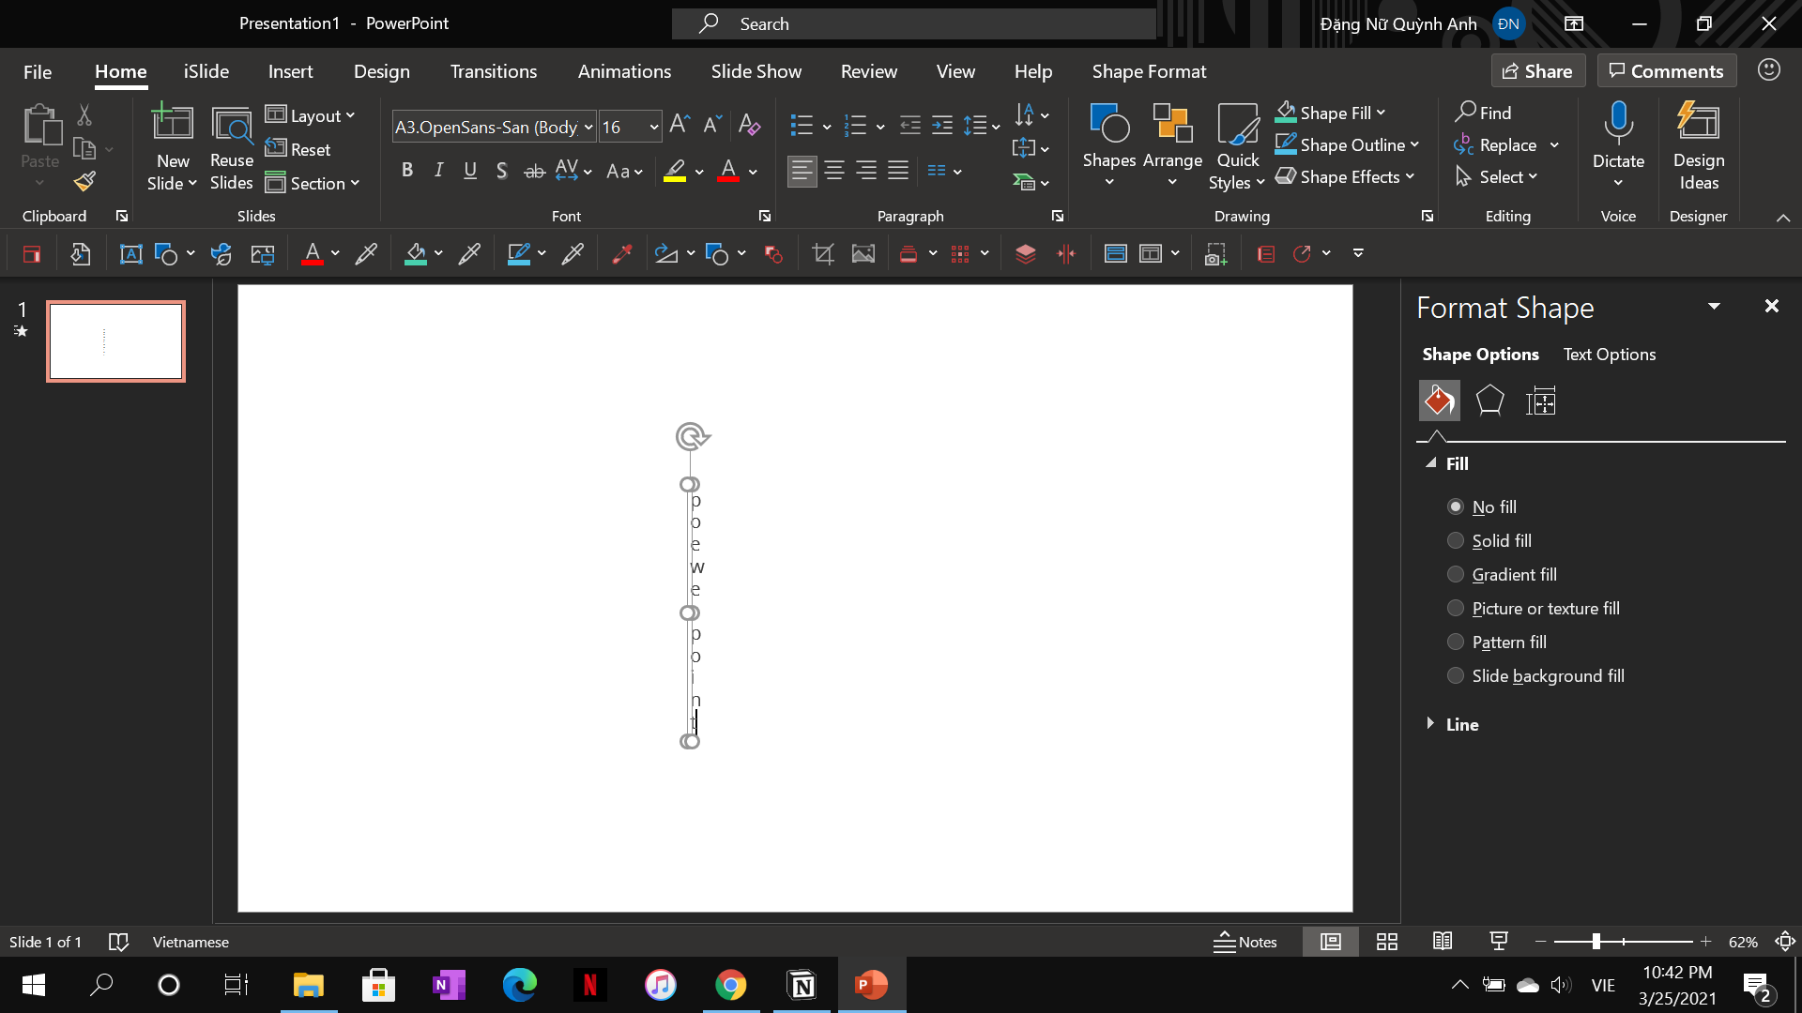Click Find in the Editing group
Viewport: 1802px width, 1013px height.
pyautogui.click(x=1484, y=113)
